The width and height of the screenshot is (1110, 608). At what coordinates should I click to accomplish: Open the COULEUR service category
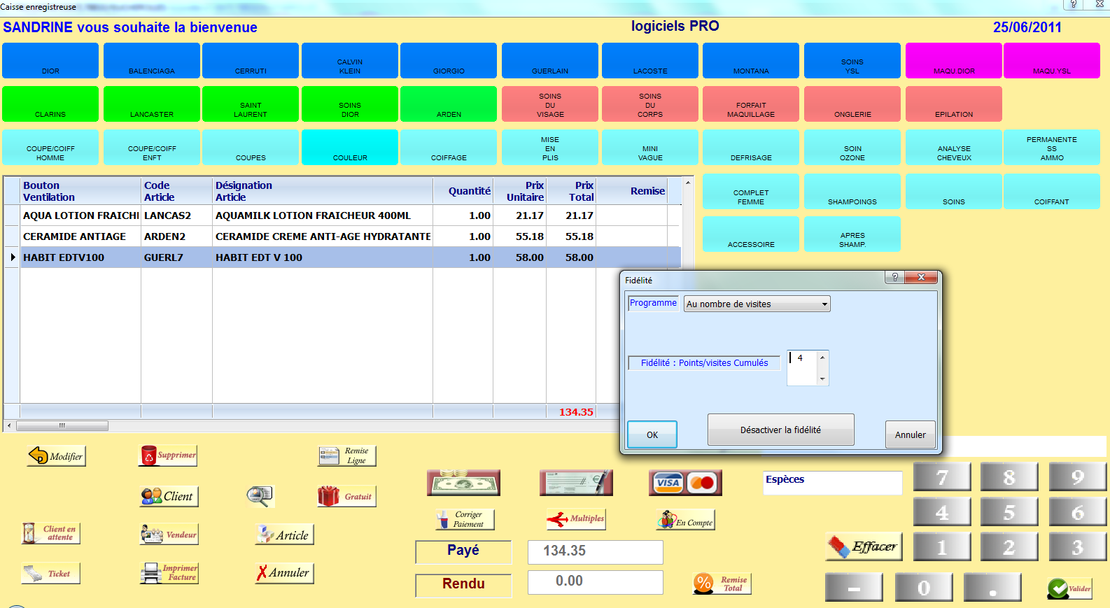coord(350,148)
